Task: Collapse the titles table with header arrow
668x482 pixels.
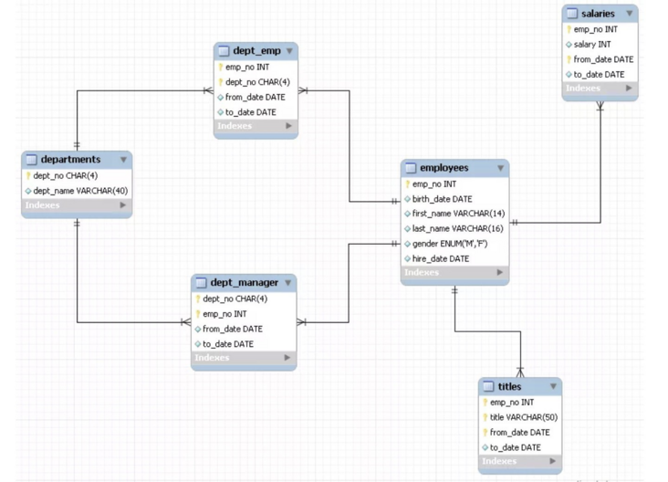Action: point(553,386)
